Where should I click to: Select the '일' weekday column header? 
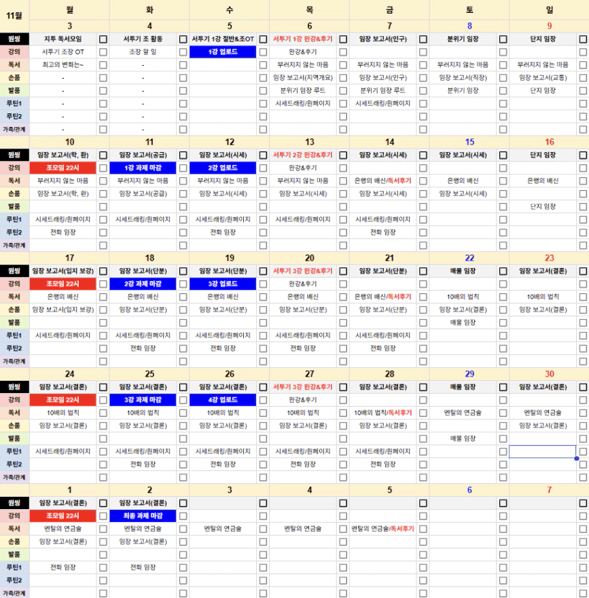549,10
